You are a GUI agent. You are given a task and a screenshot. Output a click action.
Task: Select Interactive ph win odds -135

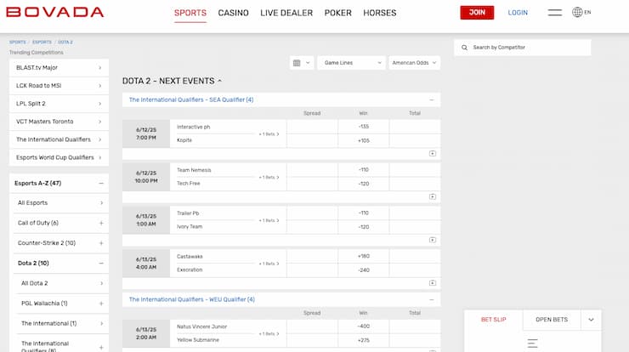(x=364, y=127)
